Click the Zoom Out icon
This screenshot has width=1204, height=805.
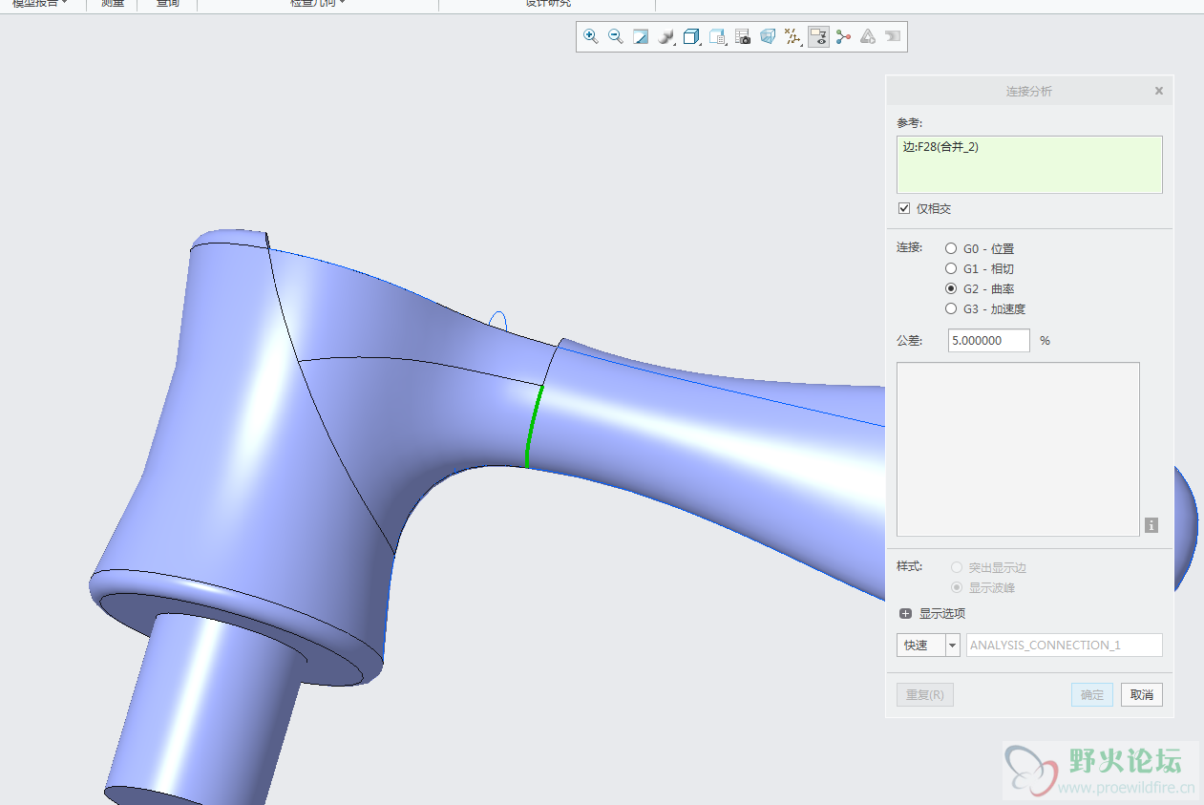616,36
